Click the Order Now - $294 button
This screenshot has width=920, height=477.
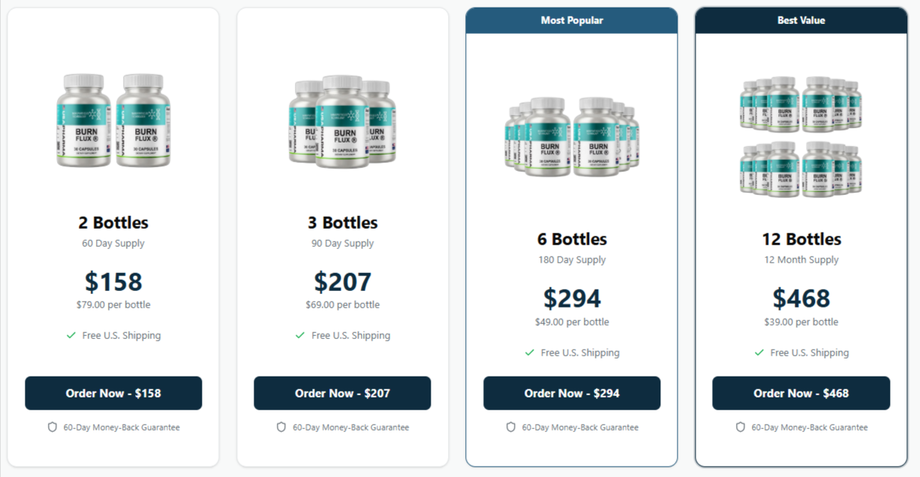(x=572, y=392)
